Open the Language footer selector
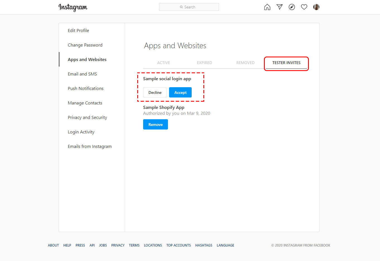Image resolution: width=380 pixels, height=261 pixels. (225, 245)
